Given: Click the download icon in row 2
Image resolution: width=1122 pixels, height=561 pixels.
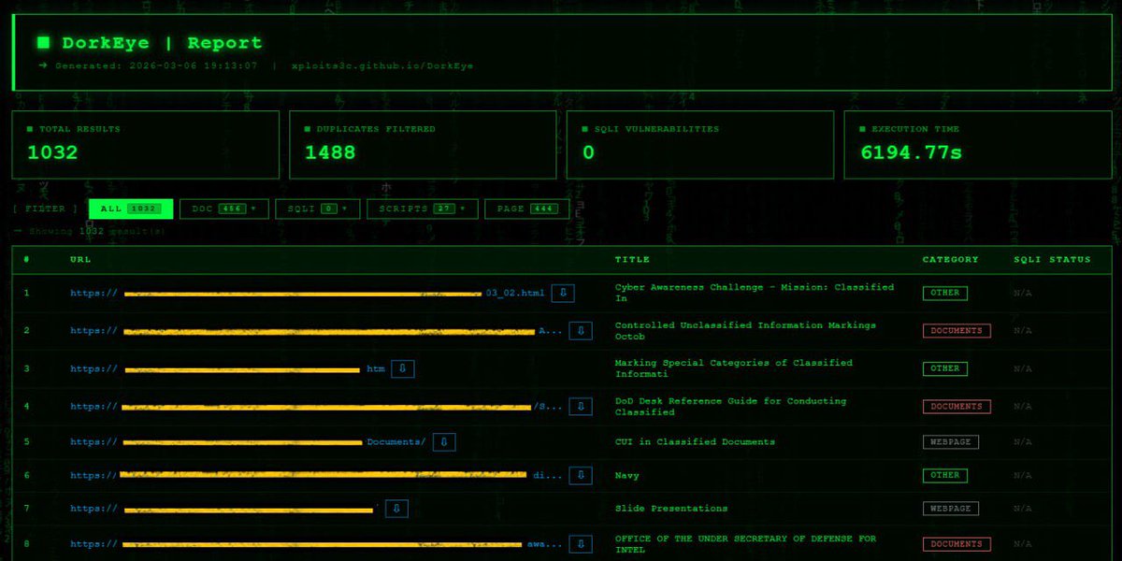Looking at the screenshot, I should click(x=581, y=331).
